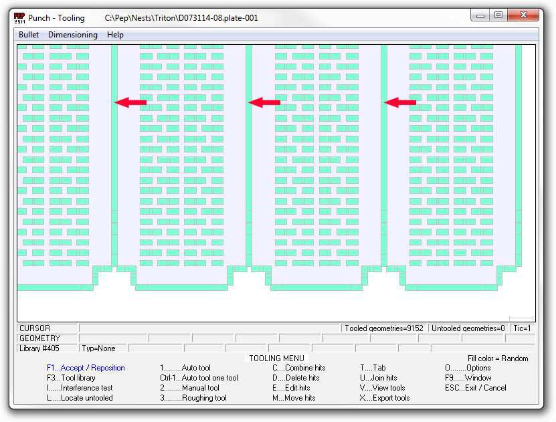Click Combine hits in Tooling Menu
Image resolution: width=556 pixels, height=422 pixels.
pyautogui.click(x=298, y=368)
